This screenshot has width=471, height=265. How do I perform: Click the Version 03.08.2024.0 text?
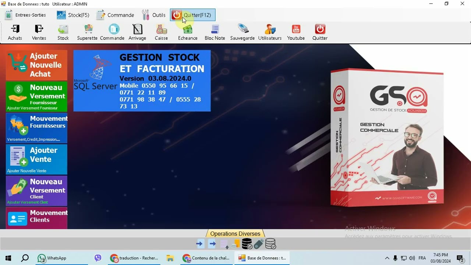click(x=155, y=78)
